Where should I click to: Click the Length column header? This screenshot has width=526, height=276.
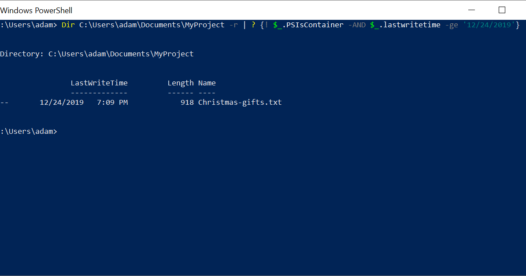click(x=181, y=83)
